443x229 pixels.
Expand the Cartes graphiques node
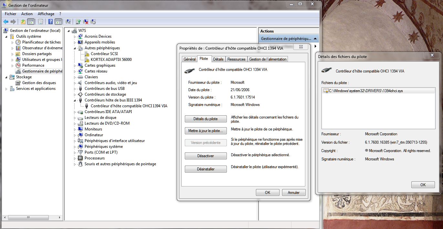[75, 66]
